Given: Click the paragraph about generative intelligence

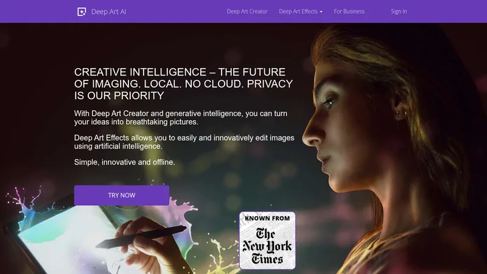Looking at the screenshot, I should (180, 118).
